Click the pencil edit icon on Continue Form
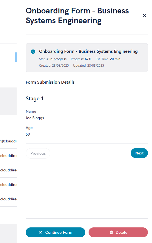This screenshot has width=152, height=243. 40,232
